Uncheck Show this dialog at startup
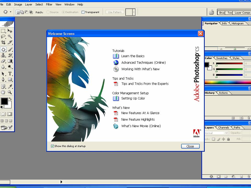 [x=53, y=146]
